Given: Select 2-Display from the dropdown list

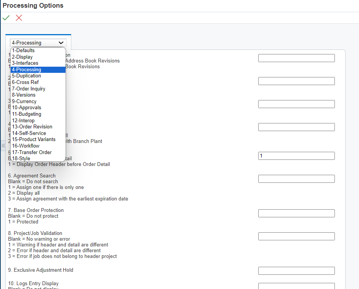Looking at the screenshot, I should pyautogui.click(x=22, y=56).
